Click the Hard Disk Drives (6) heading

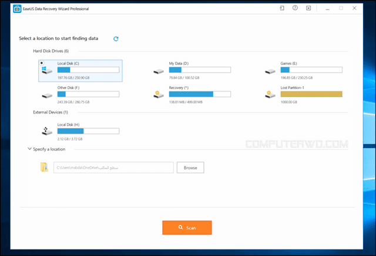click(51, 51)
